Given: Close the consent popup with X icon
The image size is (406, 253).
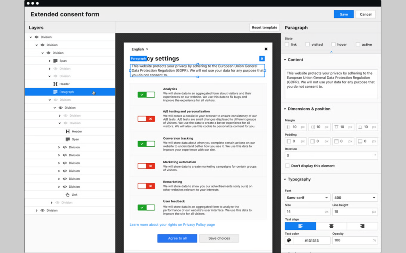Looking at the screenshot, I should pos(266,49).
